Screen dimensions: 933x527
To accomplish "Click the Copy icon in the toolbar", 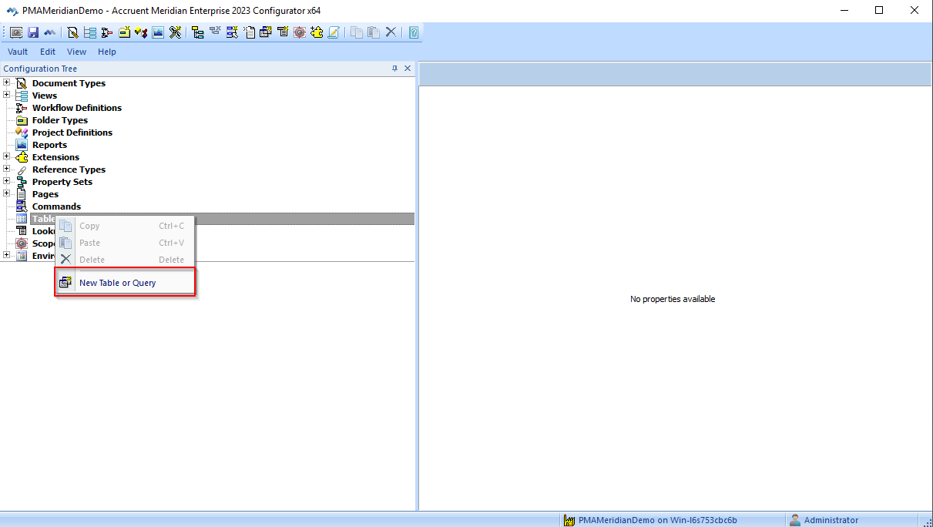I will point(357,32).
